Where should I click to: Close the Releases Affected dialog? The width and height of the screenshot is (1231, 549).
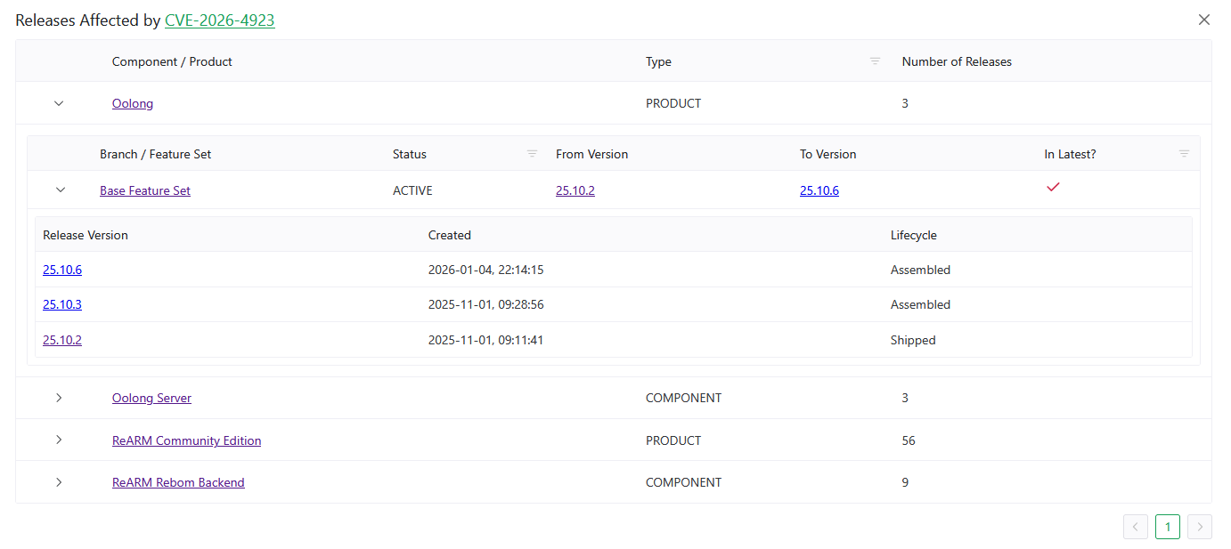pyautogui.click(x=1203, y=20)
